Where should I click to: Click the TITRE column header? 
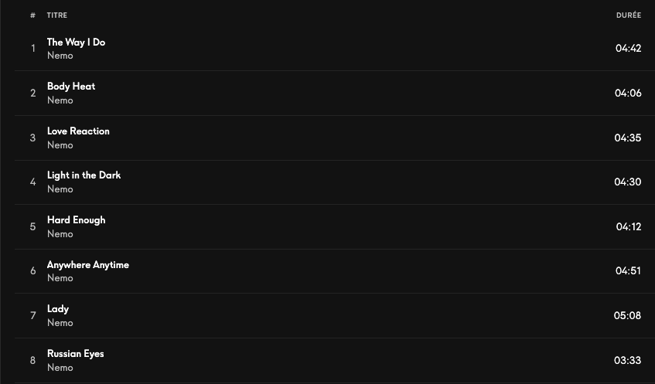pyautogui.click(x=56, y=15)
